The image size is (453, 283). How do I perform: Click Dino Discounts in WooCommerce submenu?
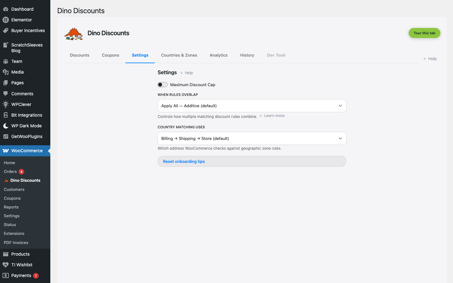(25, 180)
